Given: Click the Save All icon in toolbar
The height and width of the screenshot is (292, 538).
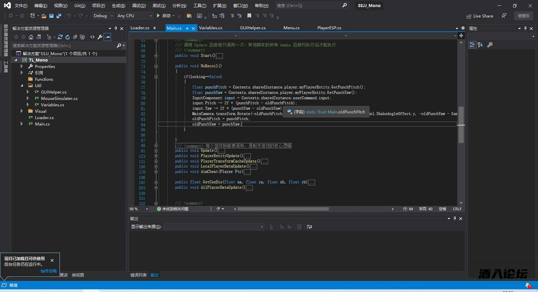Looking at the screenshot, I should click(59, 16).
